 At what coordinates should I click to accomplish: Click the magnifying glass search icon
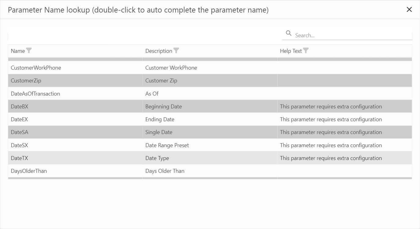[289, 33]
